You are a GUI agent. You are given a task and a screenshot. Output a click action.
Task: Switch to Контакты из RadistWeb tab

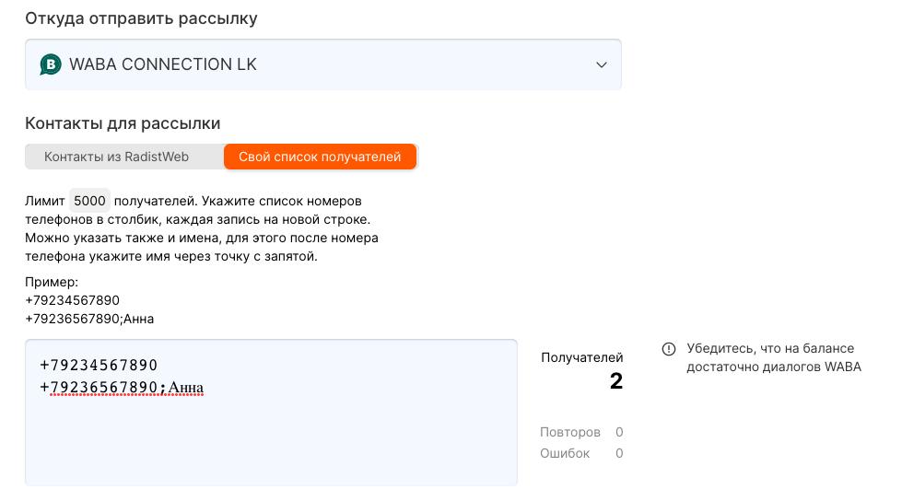tap(116, 157)
